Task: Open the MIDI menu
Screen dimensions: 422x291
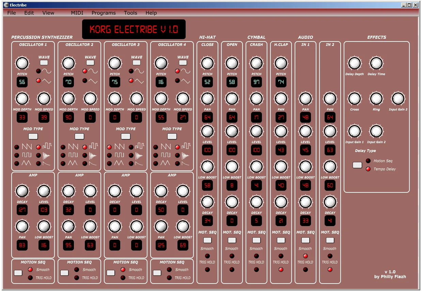Action: tap(77, 13)
